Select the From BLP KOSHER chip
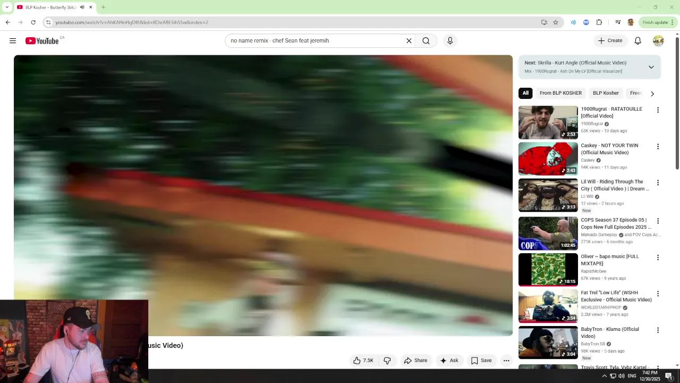Screen dimensions: 680x383 pyautogui.click(x=560, y=93)
